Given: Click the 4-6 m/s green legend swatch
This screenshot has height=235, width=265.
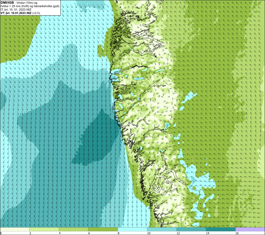Looking at the screenshot, I should coord(74,229).
